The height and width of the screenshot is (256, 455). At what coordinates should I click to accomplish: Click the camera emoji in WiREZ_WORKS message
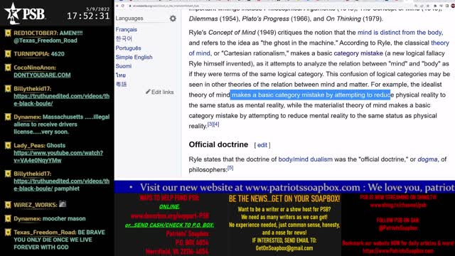tap(63, 204)
